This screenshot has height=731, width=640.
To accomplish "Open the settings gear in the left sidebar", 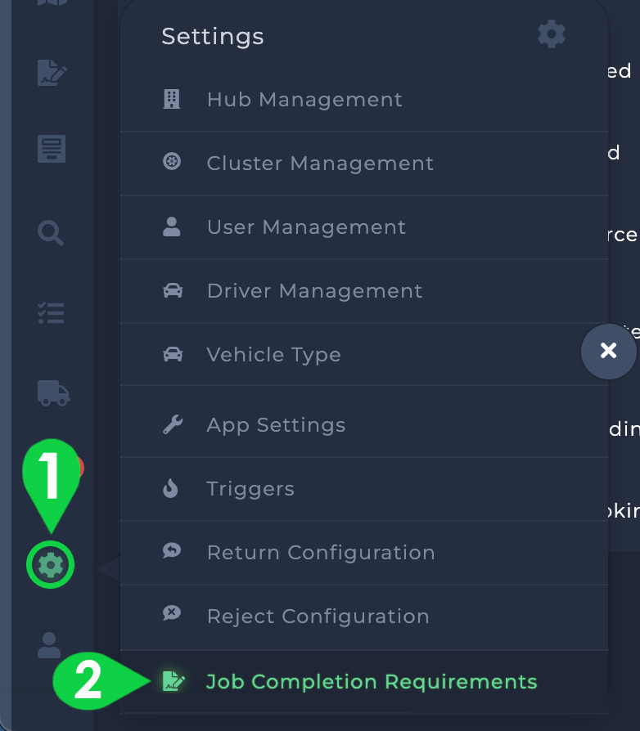I will tap(50, 564).
